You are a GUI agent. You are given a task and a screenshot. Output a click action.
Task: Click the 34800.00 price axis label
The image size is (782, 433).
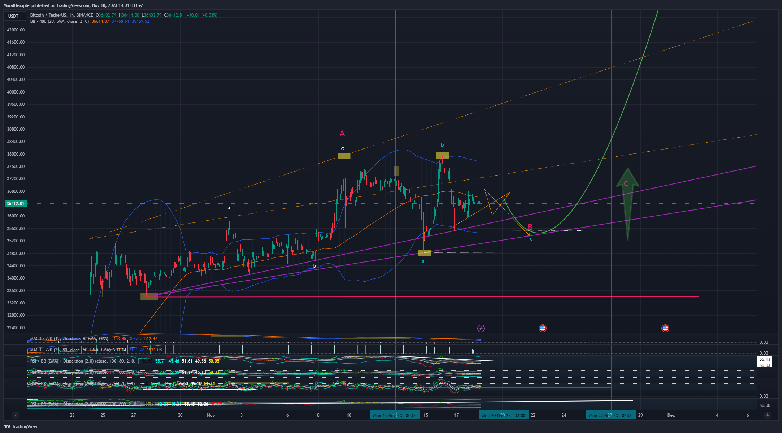pyautogui.click(x=16, y=254)
